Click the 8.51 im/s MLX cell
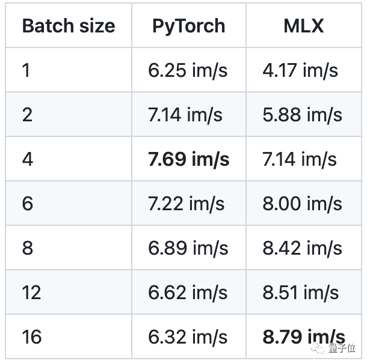 click(300, 293)
